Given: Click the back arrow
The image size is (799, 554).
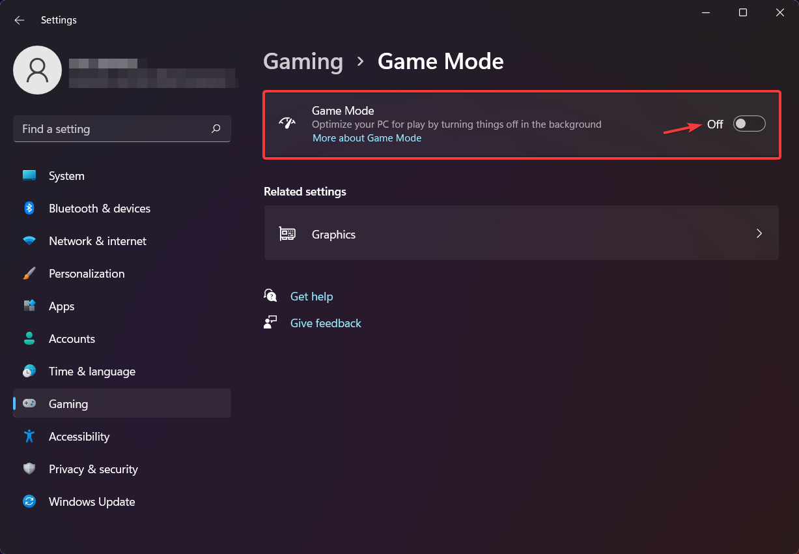Looking at the screenshot, I should [x=19, y=20].
